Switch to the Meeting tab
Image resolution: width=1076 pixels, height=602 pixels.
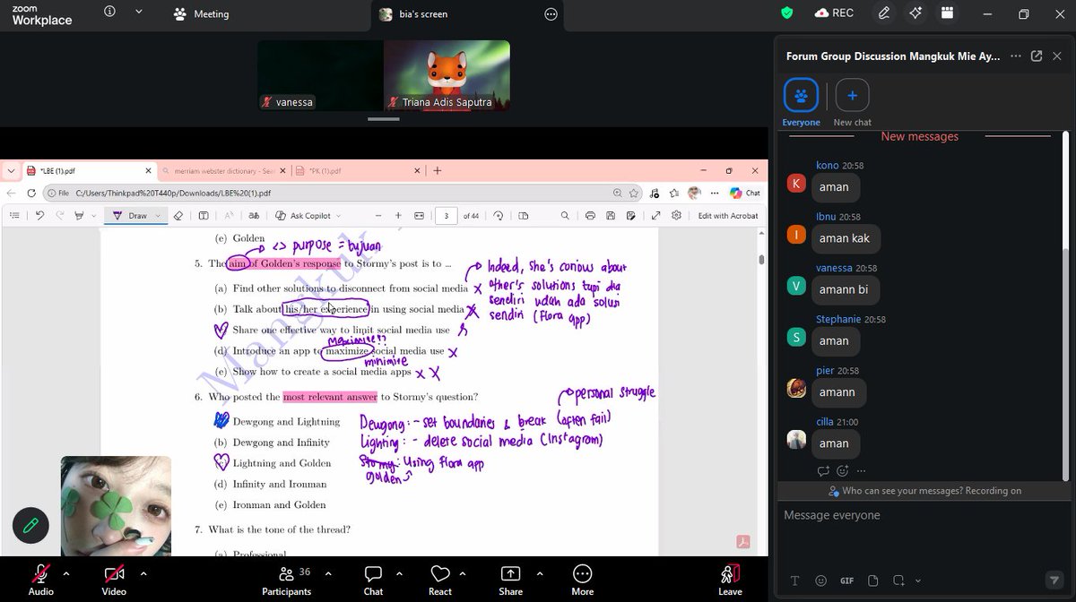pyautogui.click(x=204, y=13)
